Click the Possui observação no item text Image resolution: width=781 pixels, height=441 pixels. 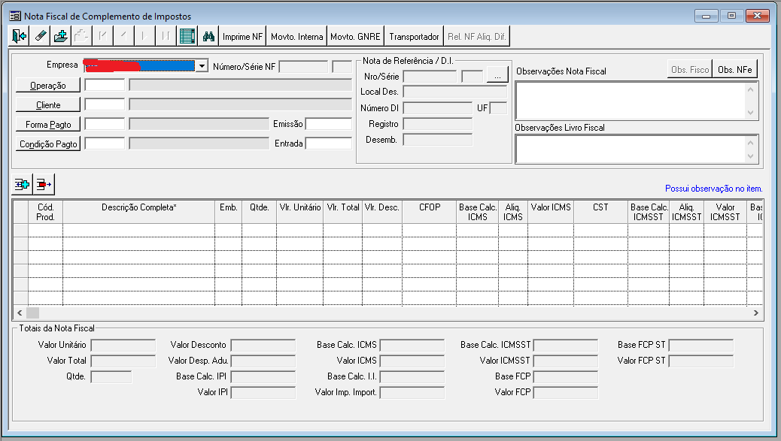click(714, 189)
